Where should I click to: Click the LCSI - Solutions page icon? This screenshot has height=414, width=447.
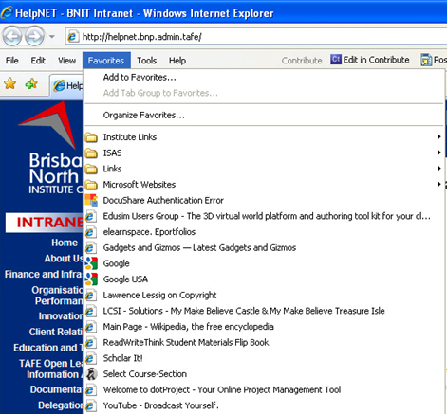90,311
